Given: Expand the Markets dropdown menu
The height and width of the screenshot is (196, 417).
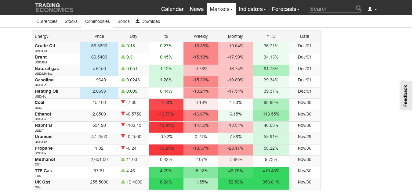Looking at the screenshot, I should [x=221, y=9].
